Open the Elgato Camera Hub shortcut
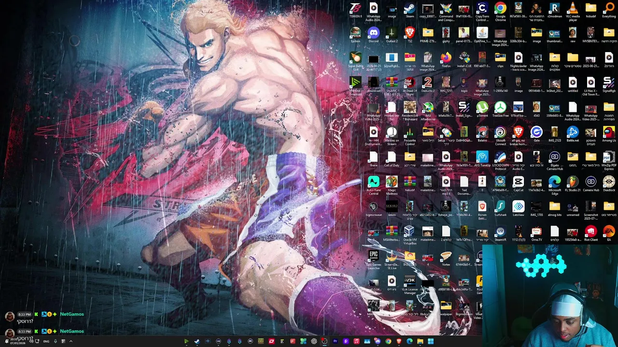The height and width of the screenshot is (347, 618). [554, 161]
